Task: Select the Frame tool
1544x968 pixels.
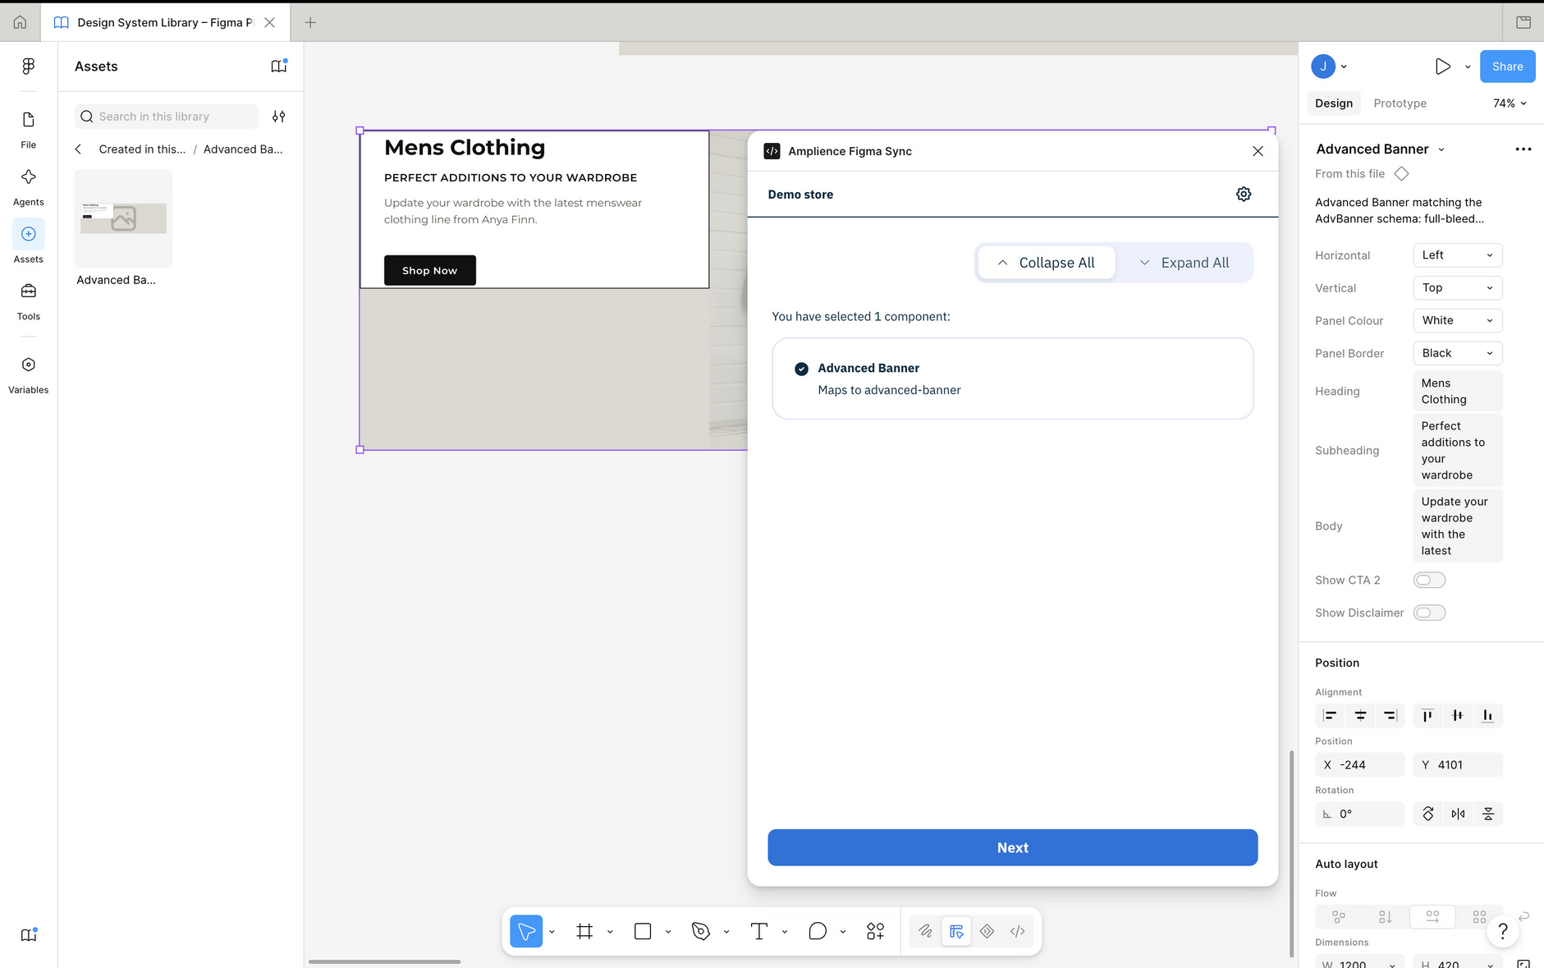Action: (584, 931)
